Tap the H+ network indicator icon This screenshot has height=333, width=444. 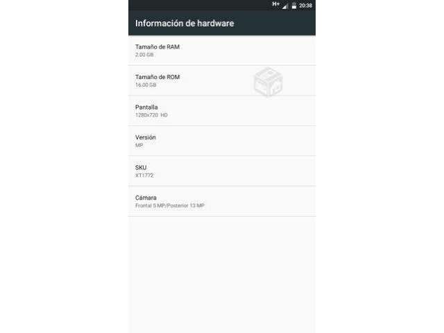point(276,4)
